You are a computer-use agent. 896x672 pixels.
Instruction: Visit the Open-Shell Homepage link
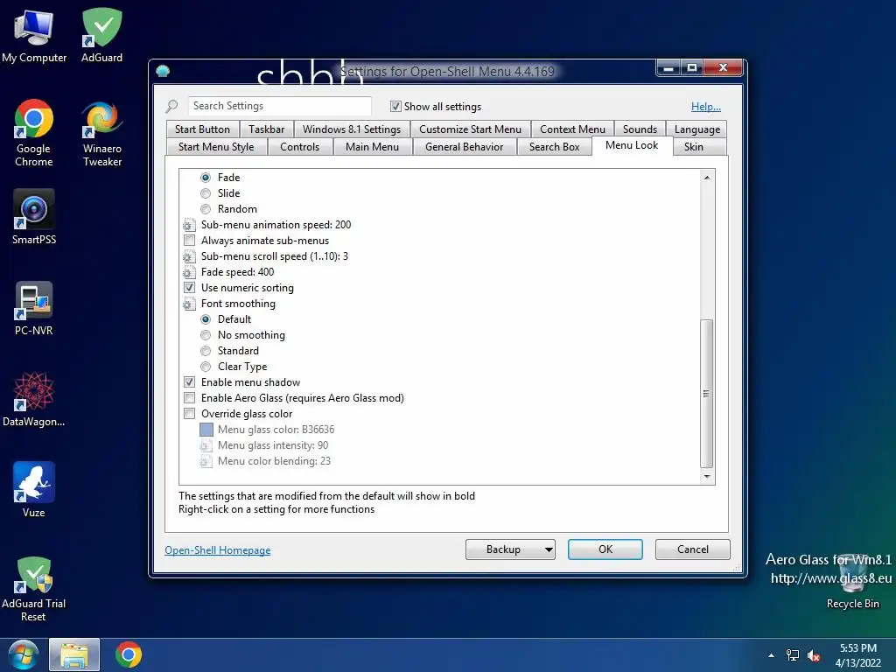pos(218,550)
